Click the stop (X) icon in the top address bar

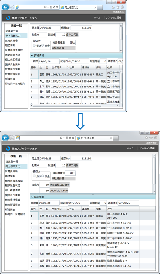(x=57, y=7)
